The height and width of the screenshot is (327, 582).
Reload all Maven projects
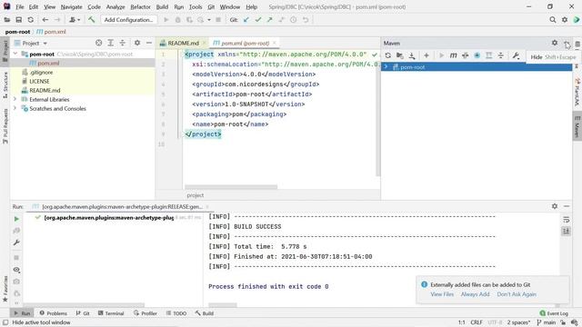click(x=388, y=55)
